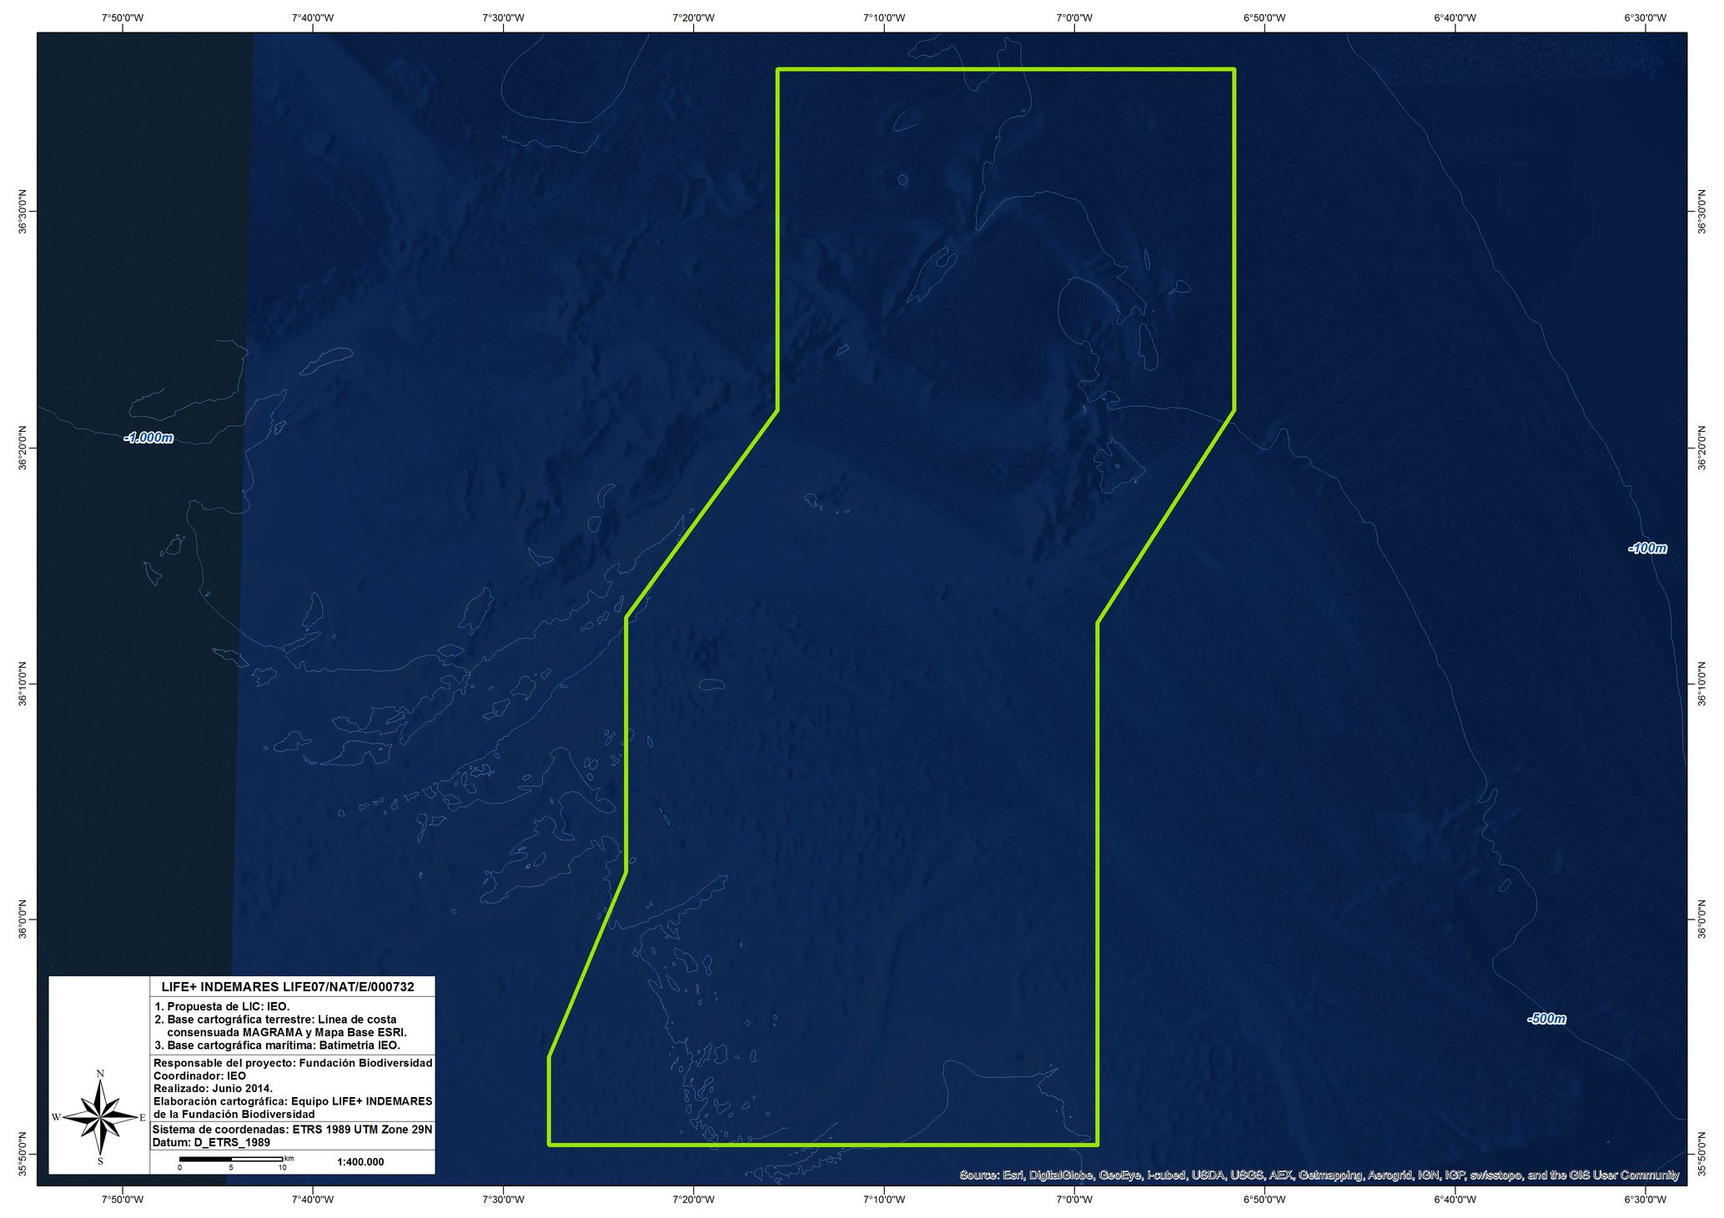
Task: Click the top 7°50'0"W longitude label
Action: click(123, 18)
